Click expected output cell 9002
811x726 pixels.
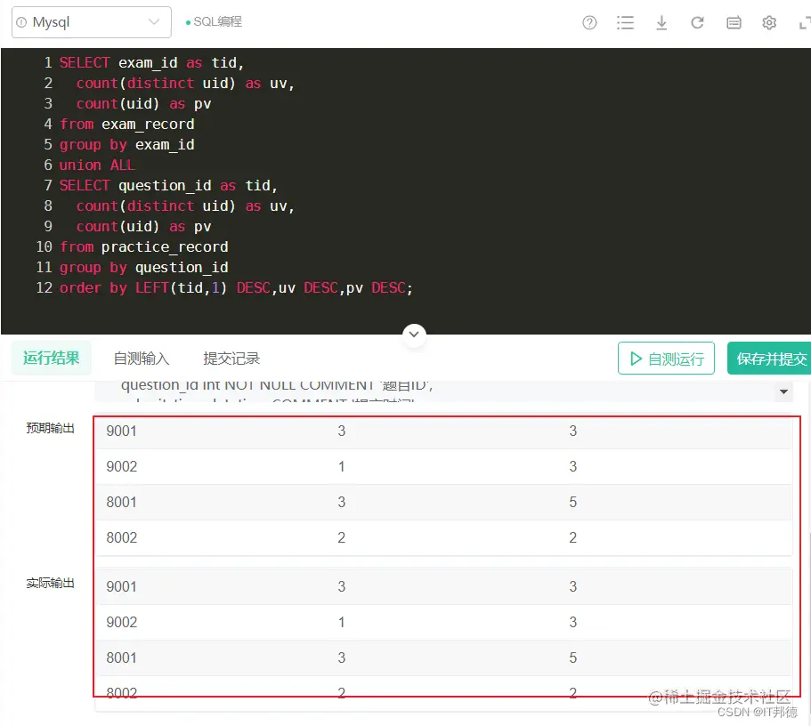click(x=122, y=467)
